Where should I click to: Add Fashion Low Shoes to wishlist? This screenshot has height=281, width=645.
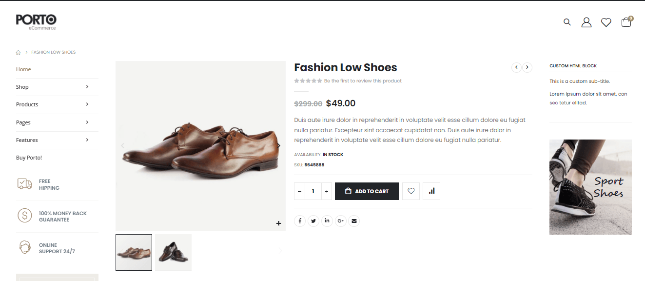click(410, 191)
